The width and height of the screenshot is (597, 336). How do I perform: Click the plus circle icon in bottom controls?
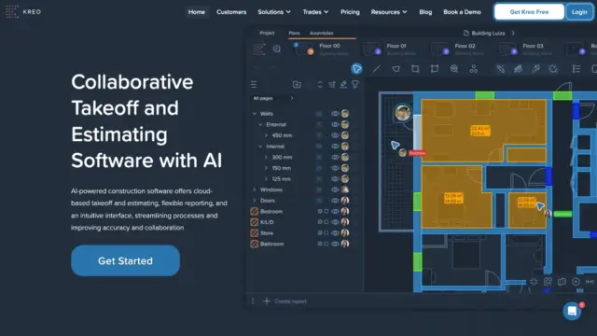[x=576, y=282]
